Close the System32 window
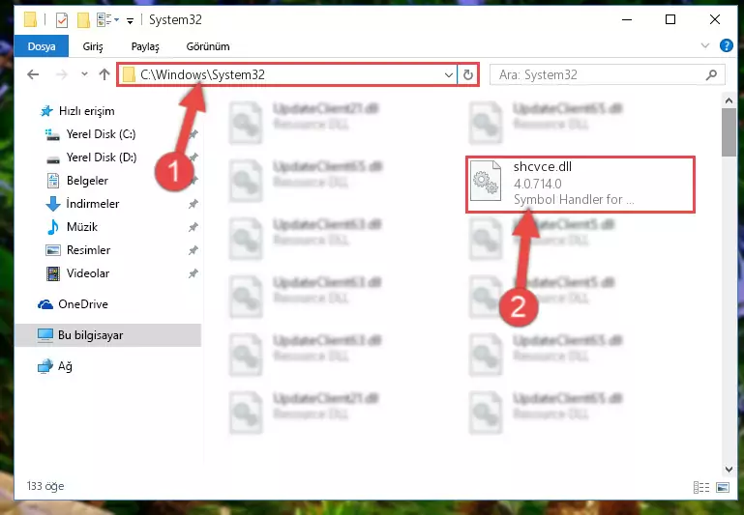 click(x=715, y=20)
